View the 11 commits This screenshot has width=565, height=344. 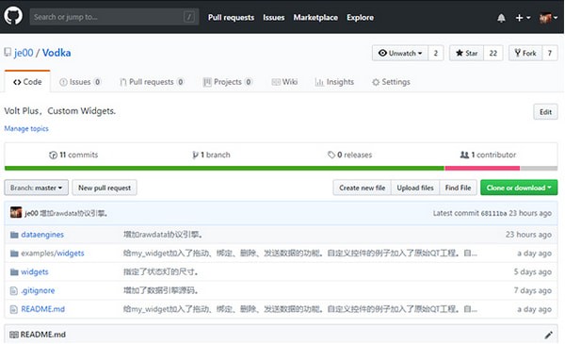73,156
